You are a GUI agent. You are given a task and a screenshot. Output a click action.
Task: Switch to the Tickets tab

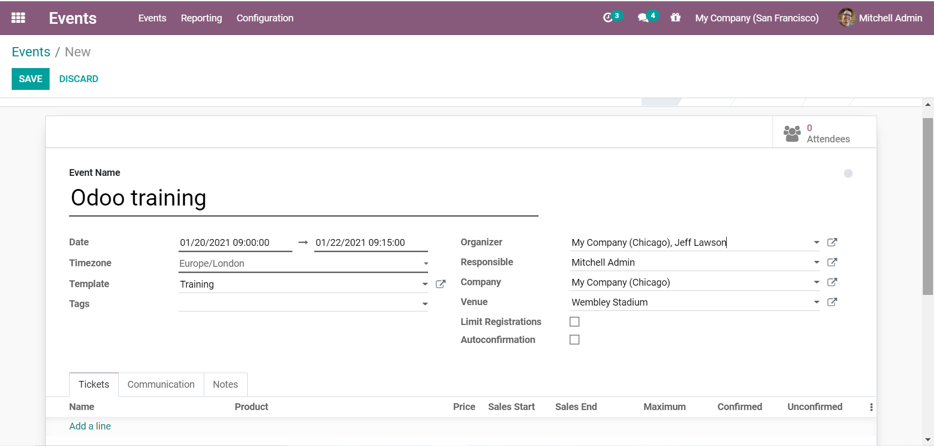pyautogui.click(x=94, y=384)
